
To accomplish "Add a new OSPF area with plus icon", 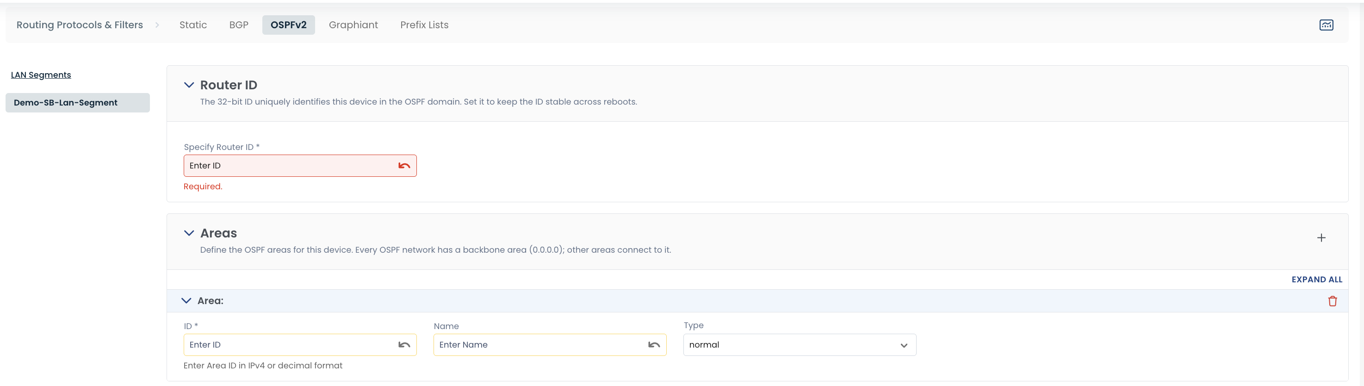I will tap(1321, 238).
